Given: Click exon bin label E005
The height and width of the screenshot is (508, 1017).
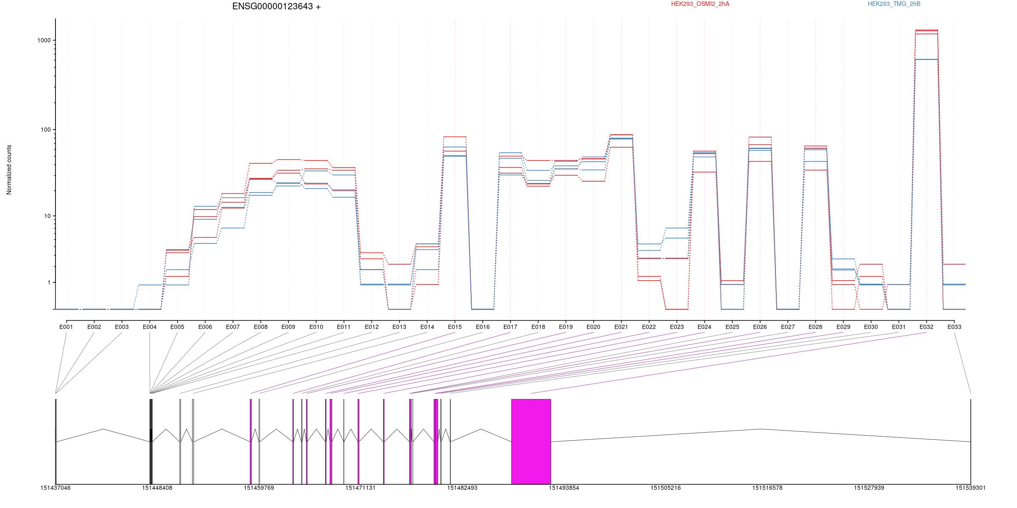Looking at the screenshot, I should click(177, 327).
